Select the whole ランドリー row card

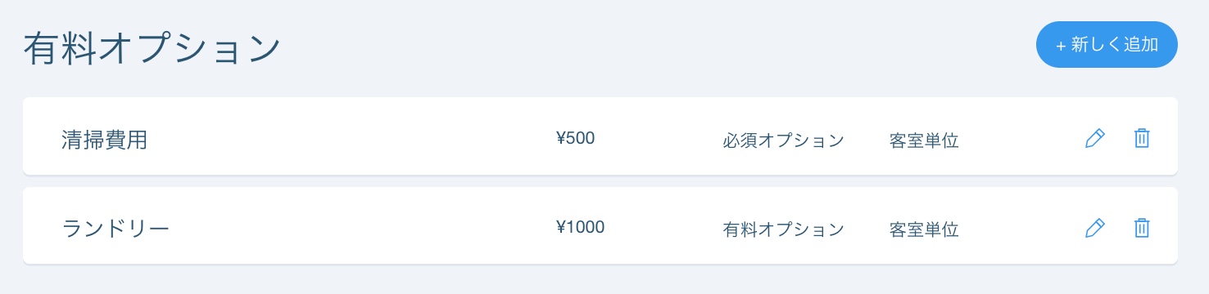point(600,225)
